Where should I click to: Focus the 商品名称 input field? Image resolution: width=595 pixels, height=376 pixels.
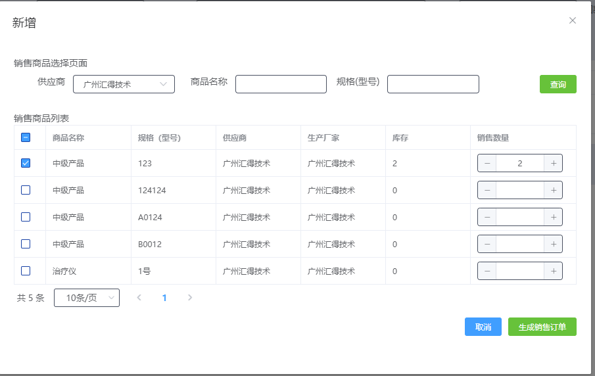click(281, 84)
